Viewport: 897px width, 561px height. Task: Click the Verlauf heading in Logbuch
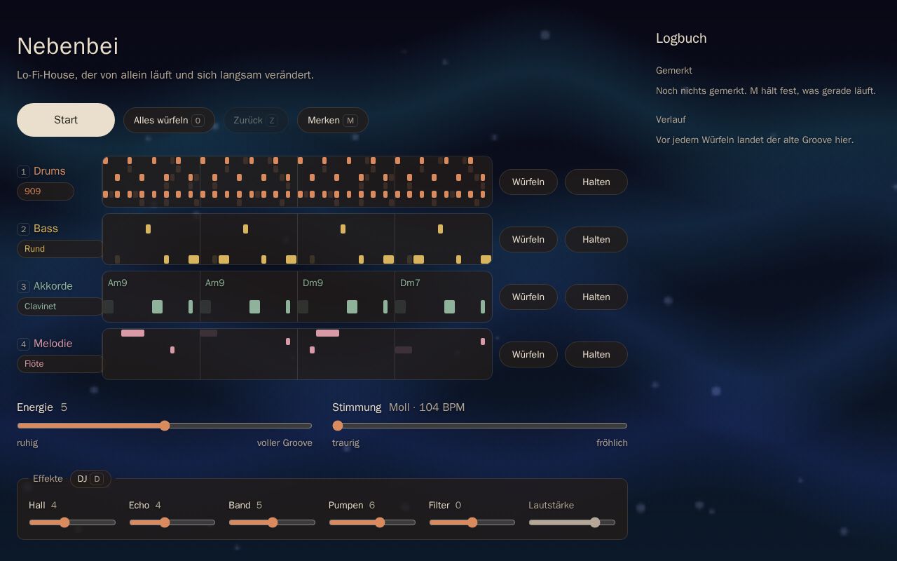coord(671,120)
